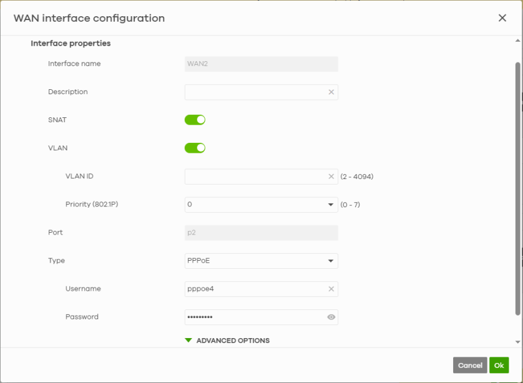523x383 pixels.
Task: Clear the VLAN ID field with X icon
Action: point(331,177)
